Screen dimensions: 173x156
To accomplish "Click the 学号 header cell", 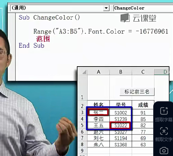I will point(121,105).
